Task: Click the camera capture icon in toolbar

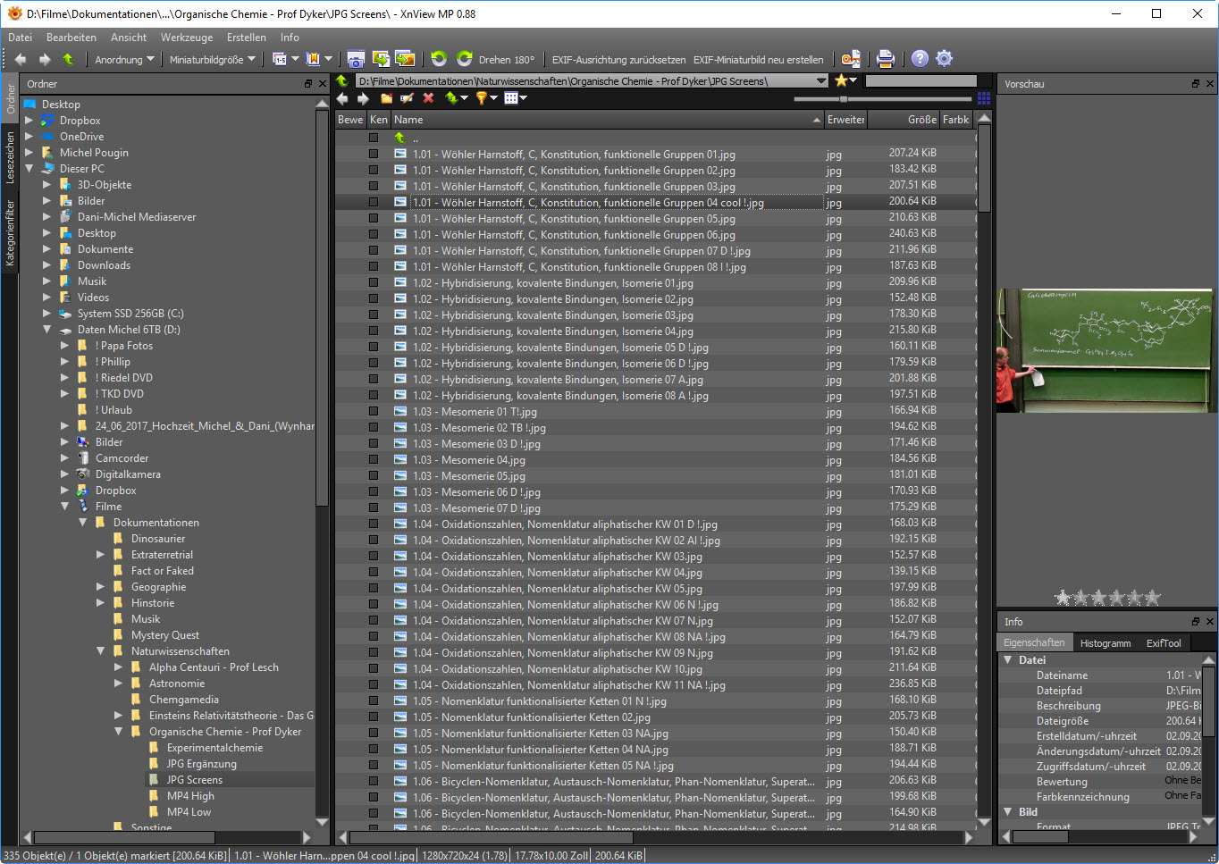Action: tap(356, 59)
